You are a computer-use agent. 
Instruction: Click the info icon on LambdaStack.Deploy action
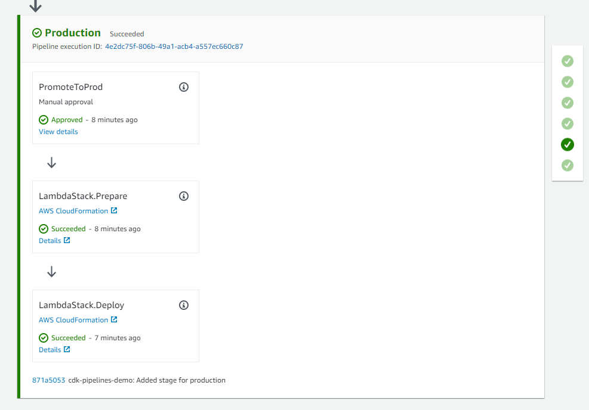184,305
